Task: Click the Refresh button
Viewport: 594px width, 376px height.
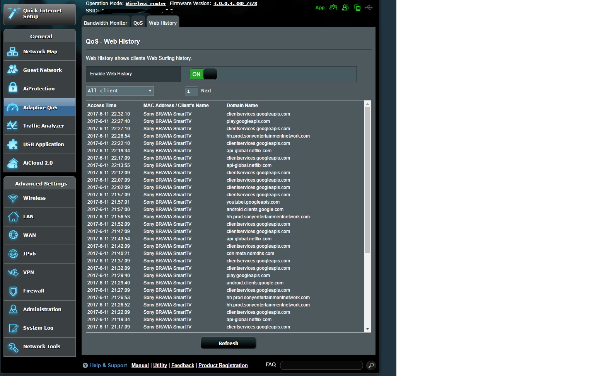Action: (x=228, y=343)
